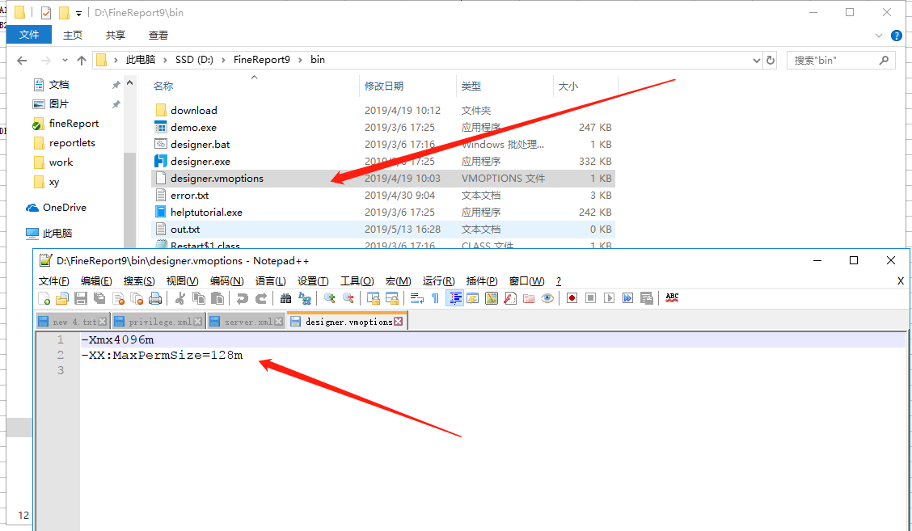Toggle the indent guide toolbar button
Image resolution: width=912 pixels, height=531 pixels.
click(x=454, y=298)
